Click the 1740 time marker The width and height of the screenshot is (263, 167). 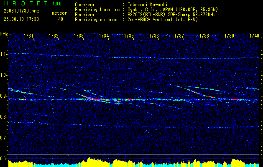coord(254,35)
